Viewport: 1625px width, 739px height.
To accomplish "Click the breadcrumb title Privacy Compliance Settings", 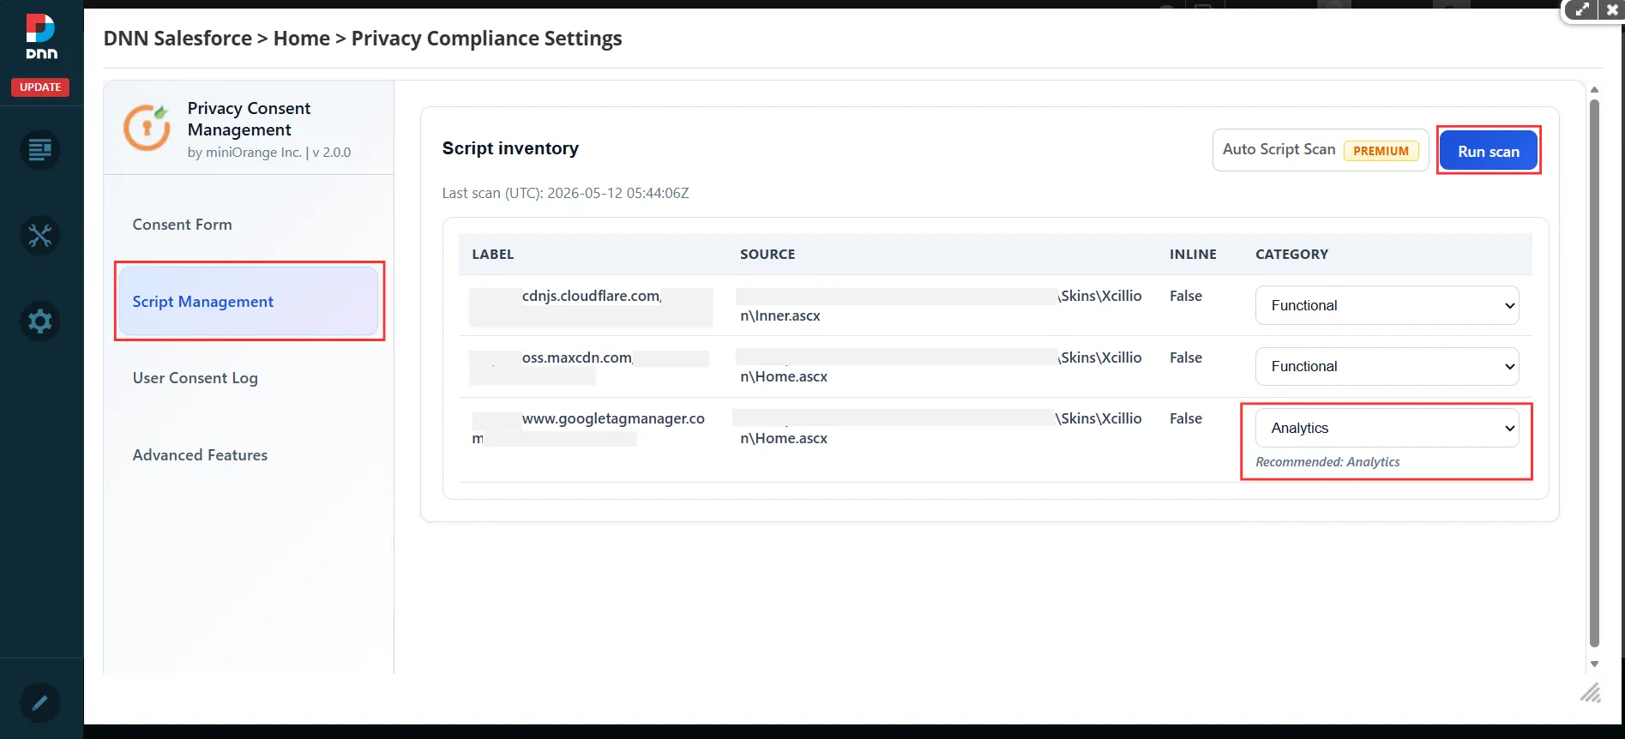I will click(486, 39).
